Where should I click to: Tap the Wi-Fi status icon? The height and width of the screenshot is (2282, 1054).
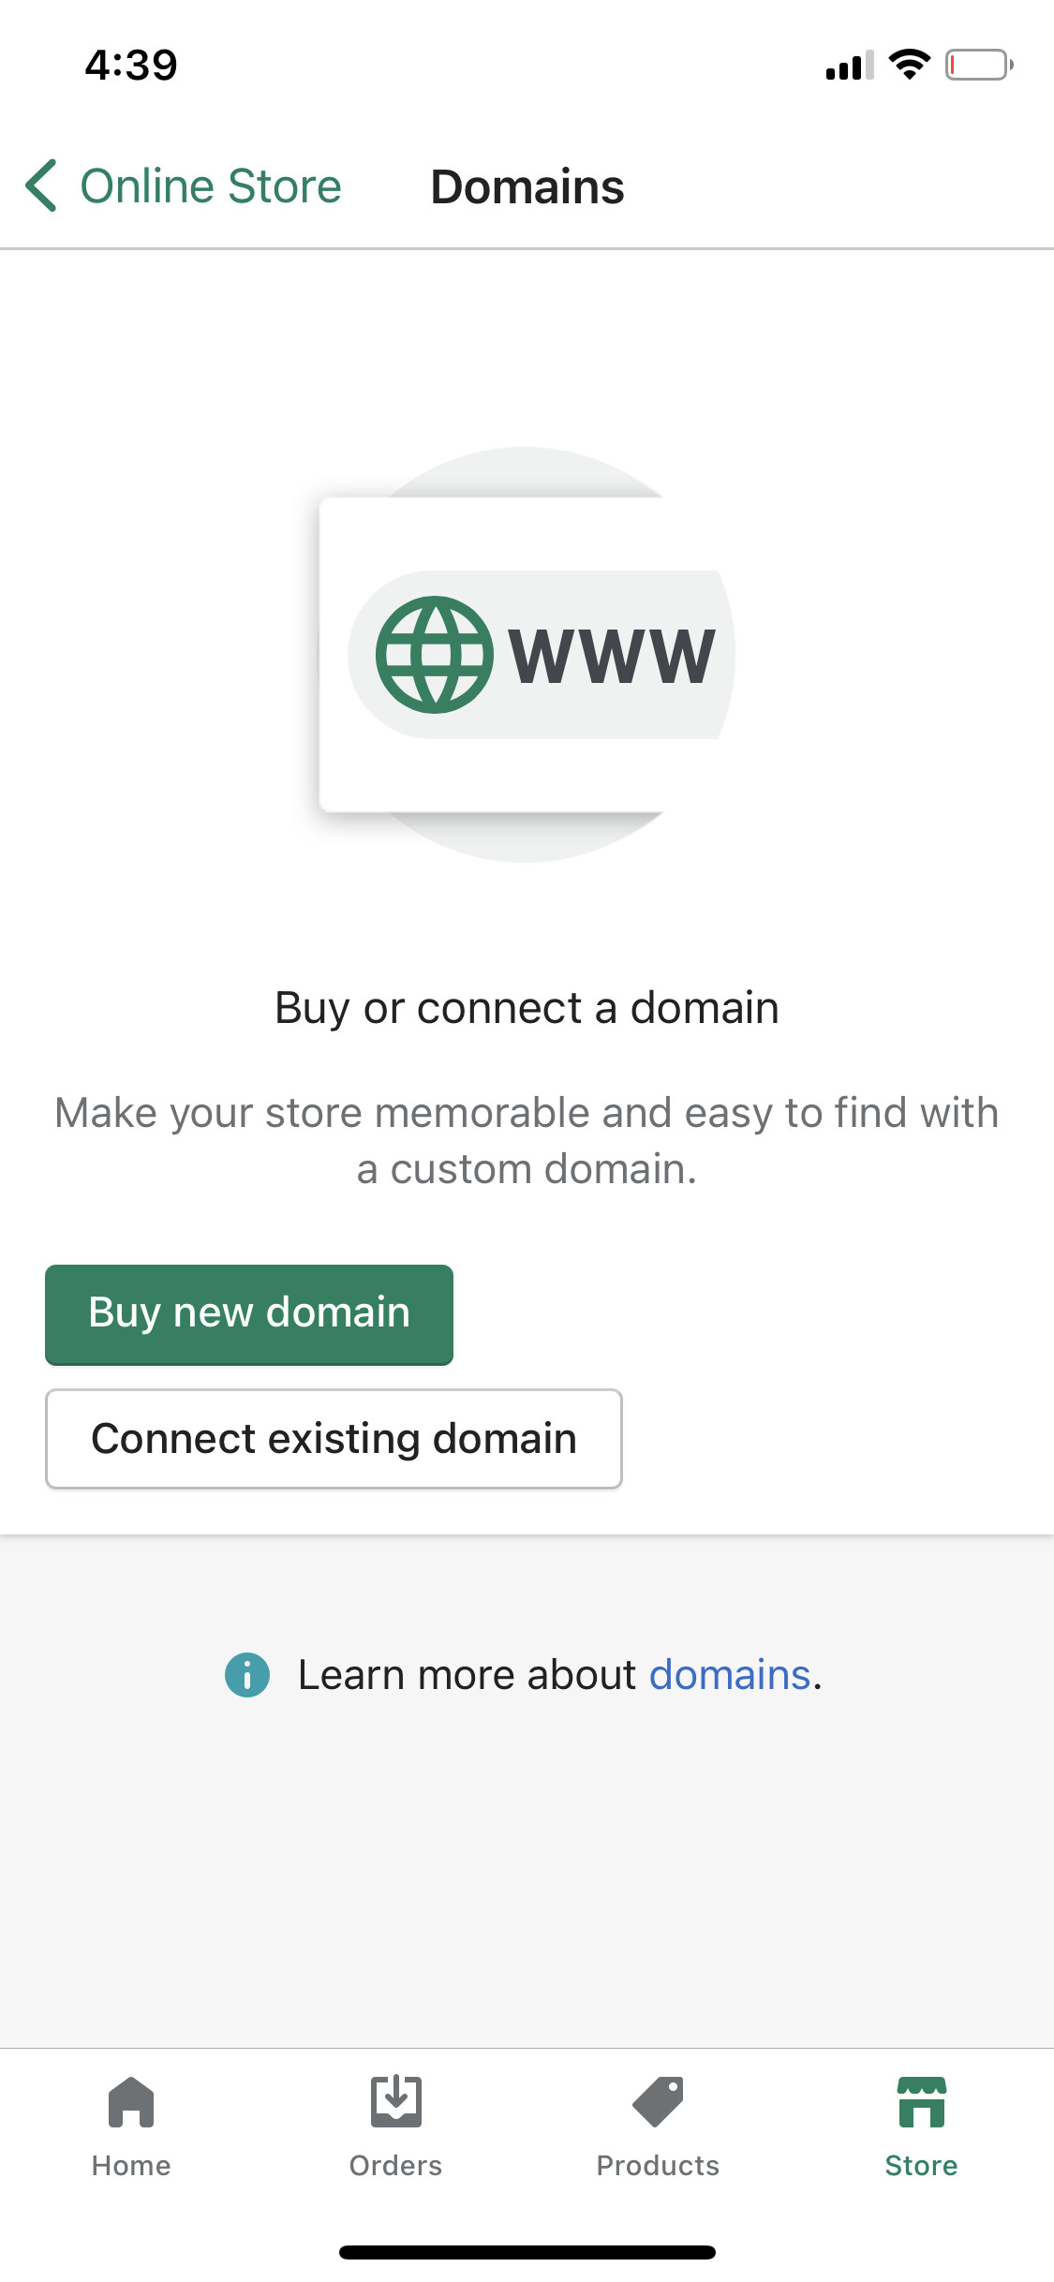pos(909,65)
